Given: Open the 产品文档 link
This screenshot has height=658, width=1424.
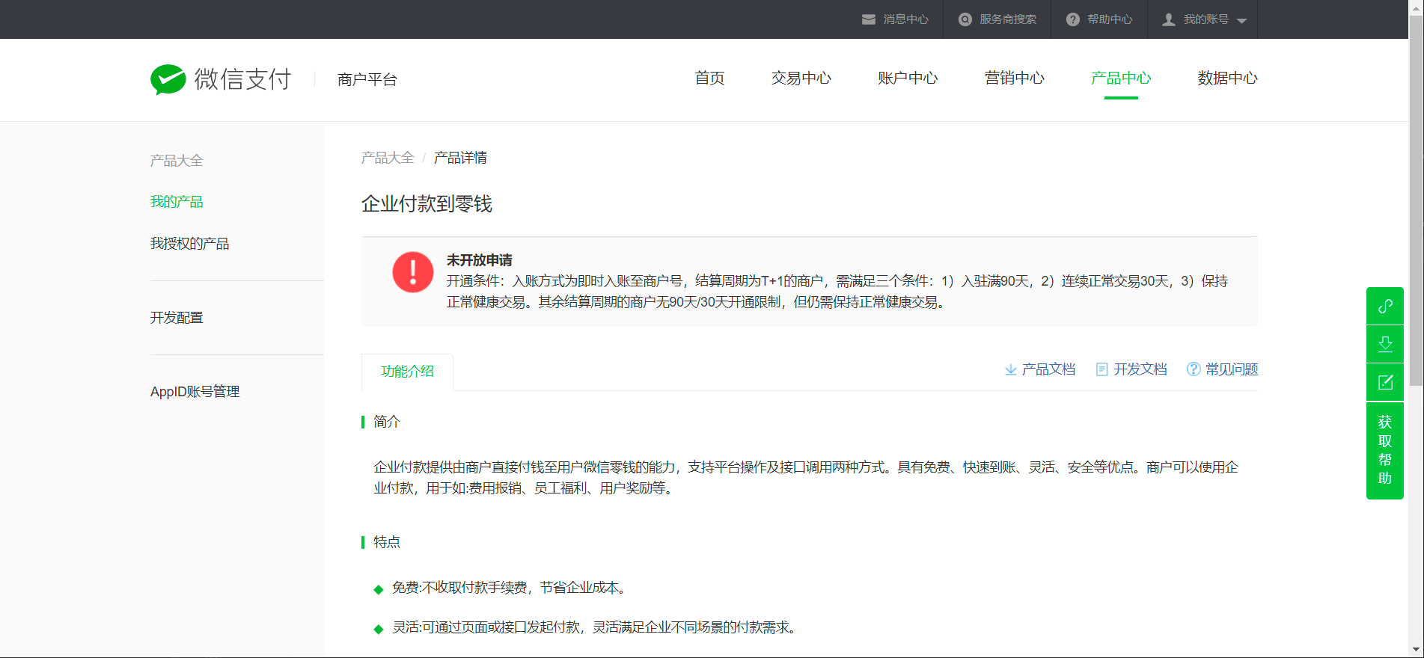Looking at the screenshot, I should click(1048, 369).
